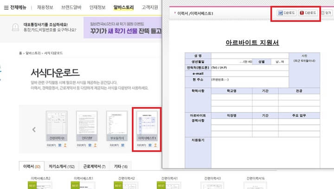
Task: Switch to the 이력서 (30) tab
Action: (x=32, y=166)
